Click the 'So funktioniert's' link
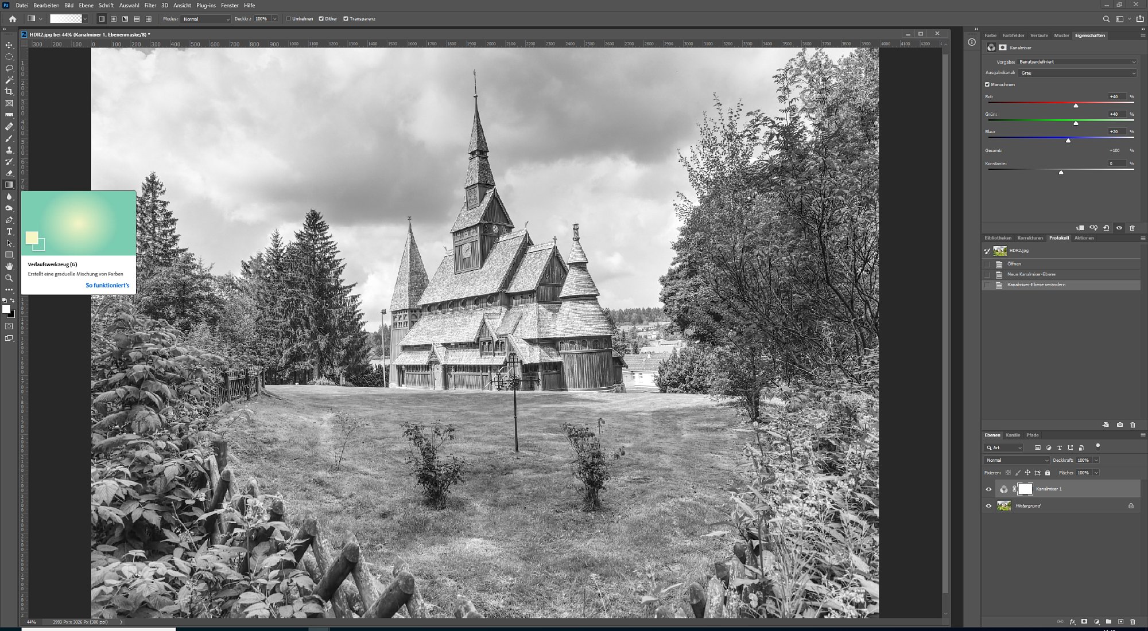The height and width of the screenshot is (631, 1148). [107, 285]
